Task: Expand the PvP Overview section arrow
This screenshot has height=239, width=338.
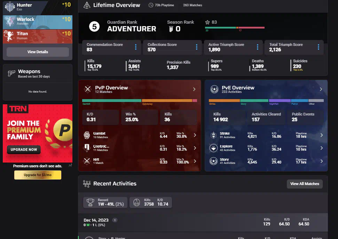Action: click(194, 89)
